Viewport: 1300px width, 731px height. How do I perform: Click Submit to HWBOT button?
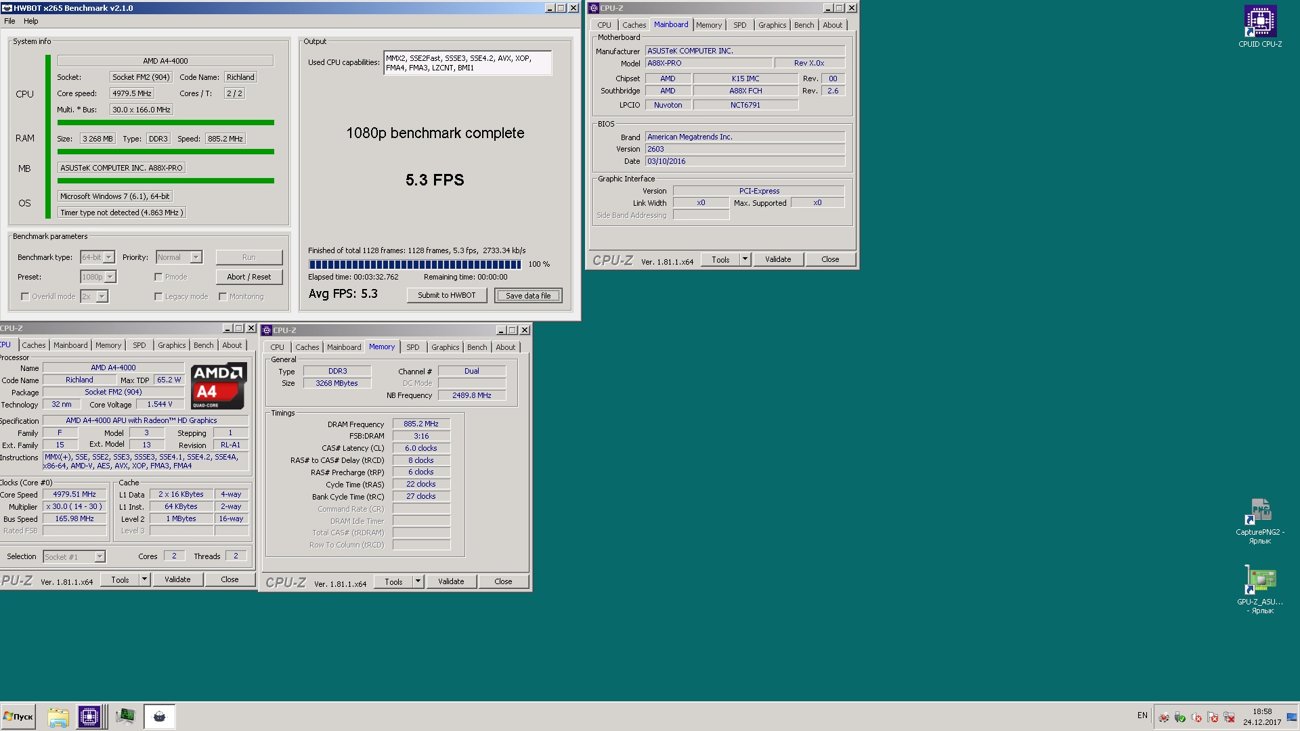[447, 295]
